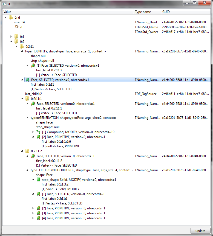Click the tag icon next to d
The height and width of the screenshot is (236, 213).
point(16,27)
